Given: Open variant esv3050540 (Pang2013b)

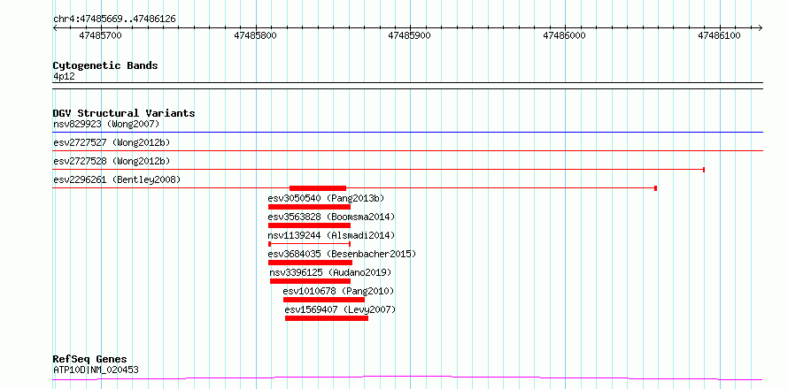Looking at the screenshot, I should [326, 198].
